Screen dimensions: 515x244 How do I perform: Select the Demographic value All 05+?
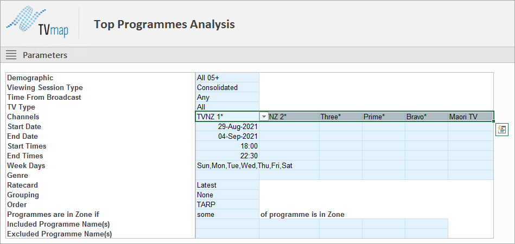pyautogui.click(x=227, y=78)
